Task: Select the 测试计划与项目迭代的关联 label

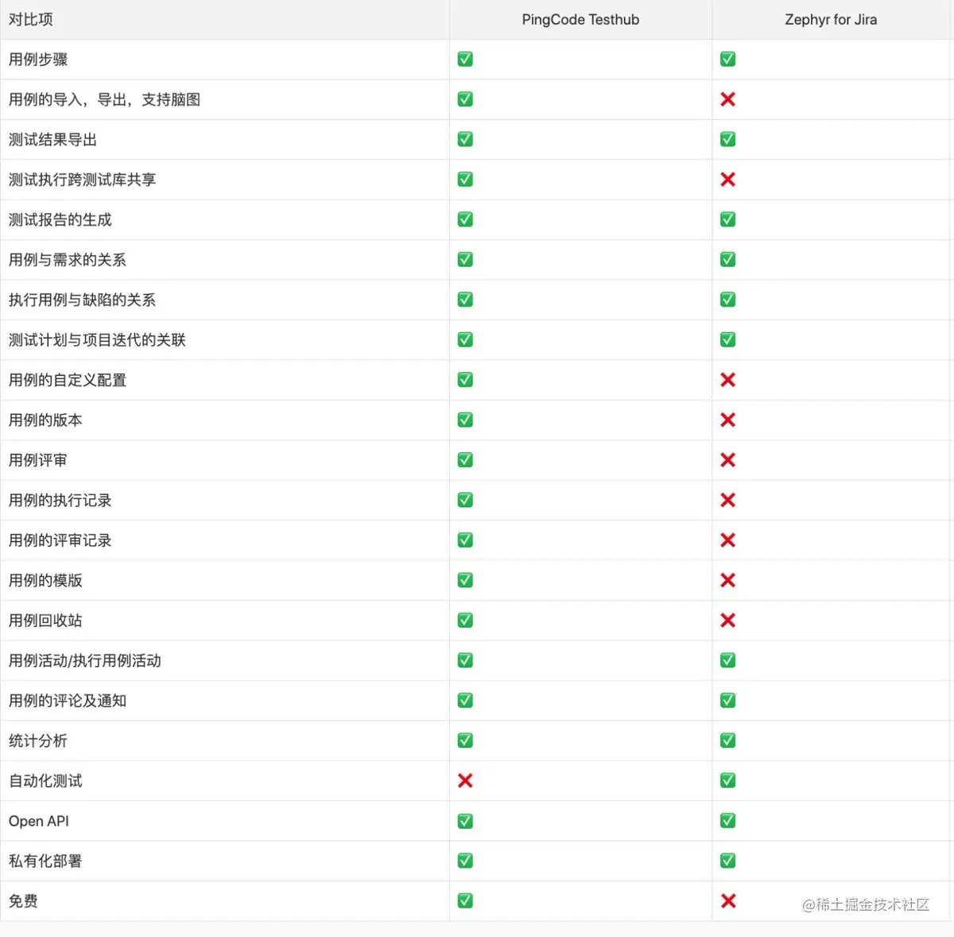Action: click(x=97, y=340)
